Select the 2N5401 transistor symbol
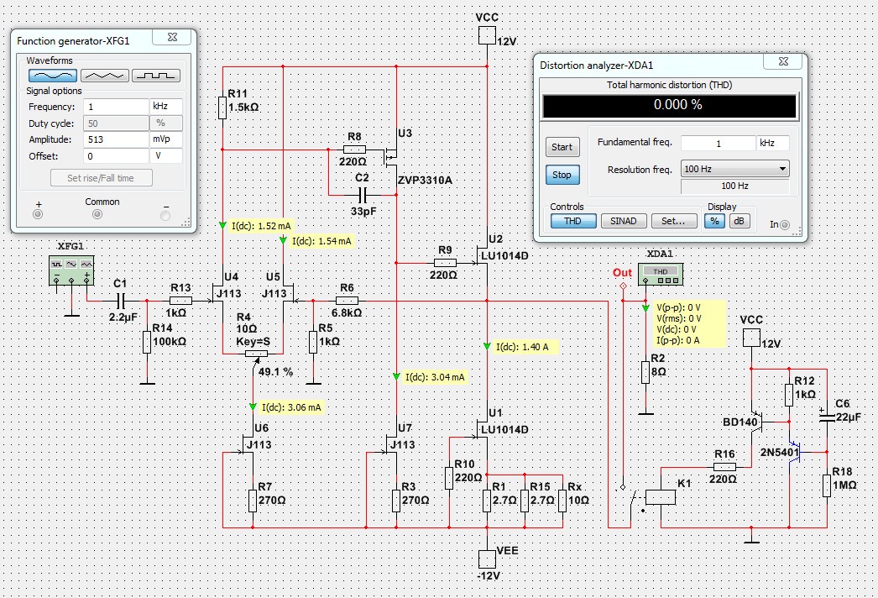Image resolution: width=878 pixels, height=598 pixels. coord(795,452)
